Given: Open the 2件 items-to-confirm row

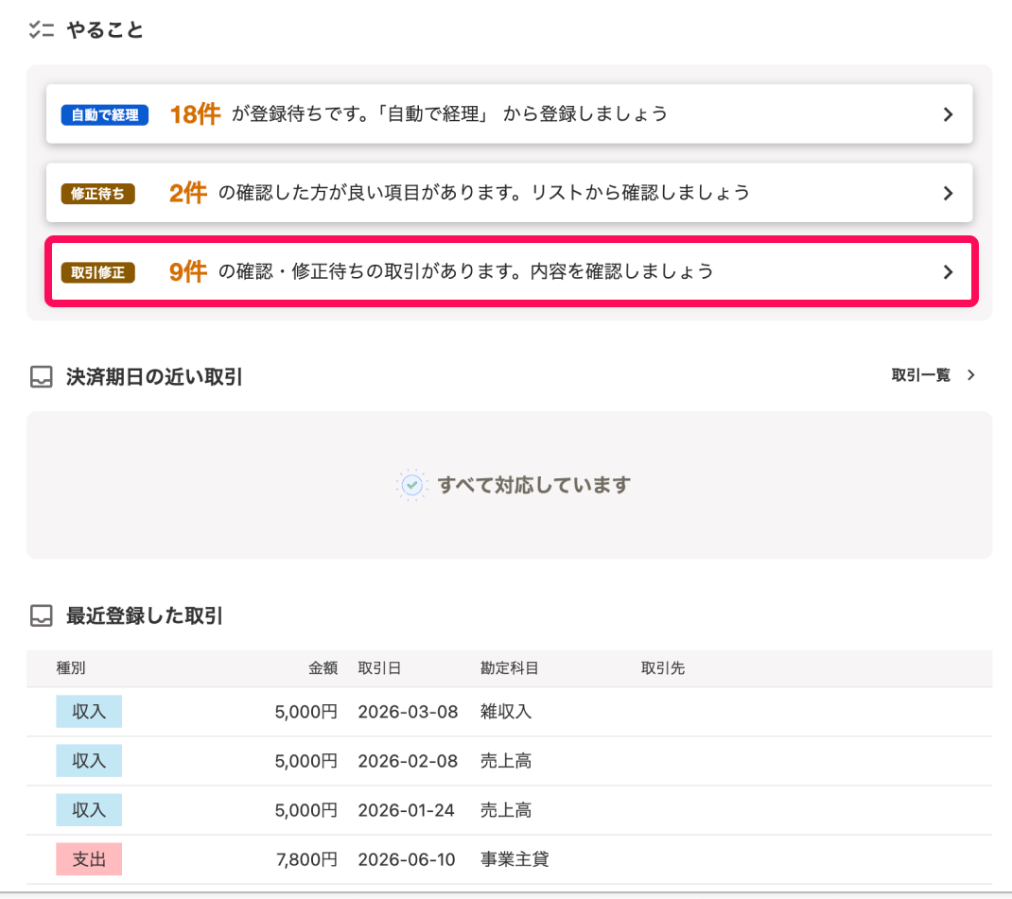Looking at the screenshot, I should [509, 193].
